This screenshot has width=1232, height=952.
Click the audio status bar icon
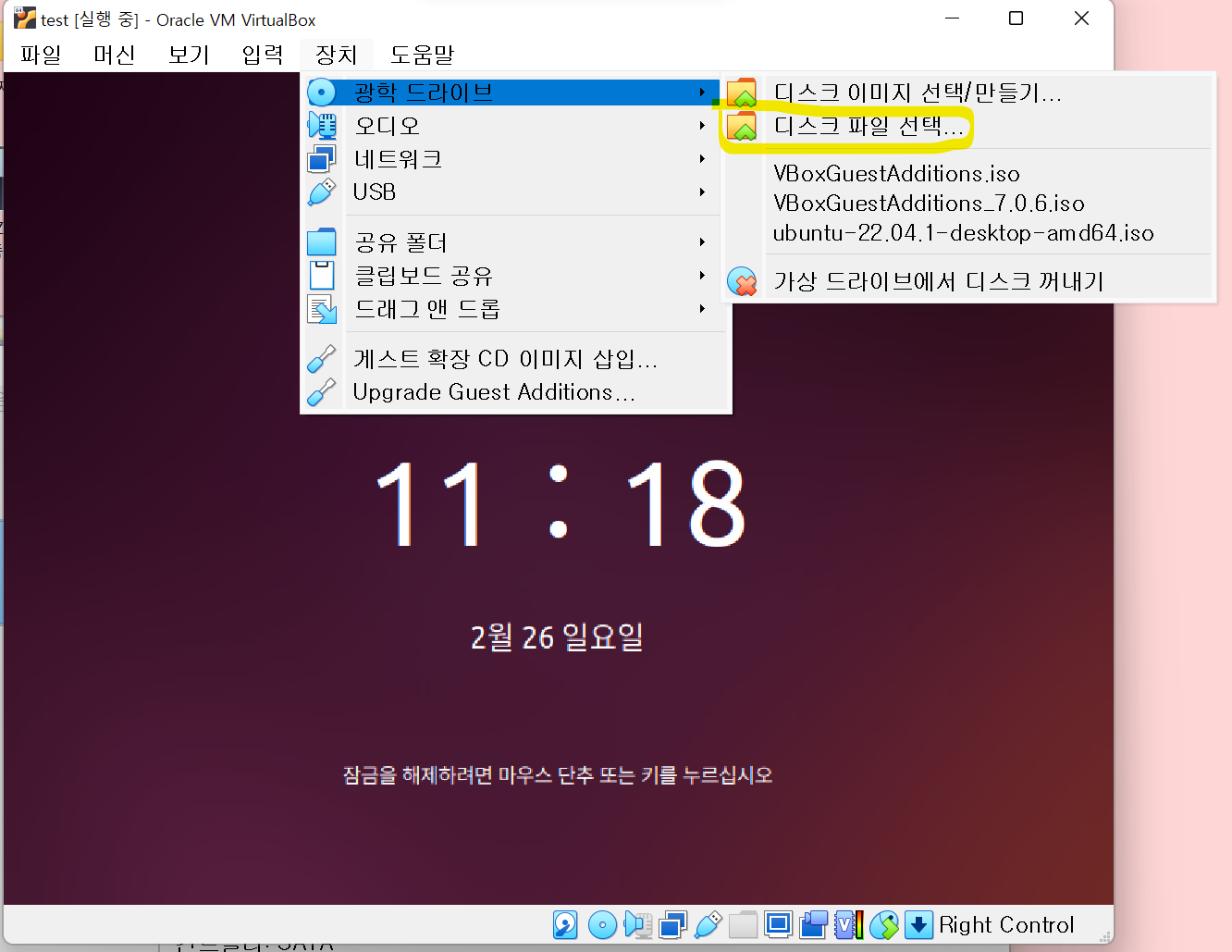point(638,925)
